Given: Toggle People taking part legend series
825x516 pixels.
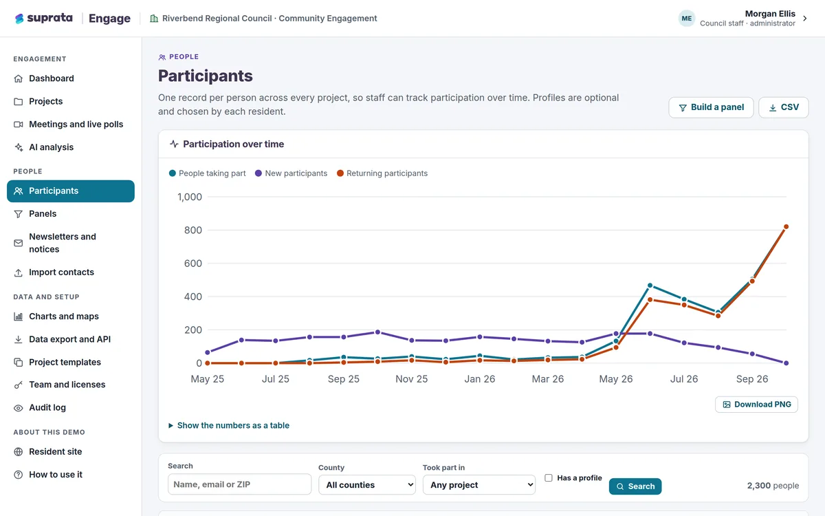Looking at the screenshot, I should tap(208, 173).
